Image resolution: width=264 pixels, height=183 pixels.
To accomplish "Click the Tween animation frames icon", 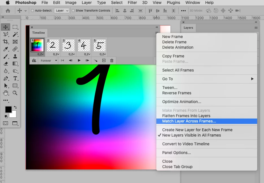I will 96,61.
